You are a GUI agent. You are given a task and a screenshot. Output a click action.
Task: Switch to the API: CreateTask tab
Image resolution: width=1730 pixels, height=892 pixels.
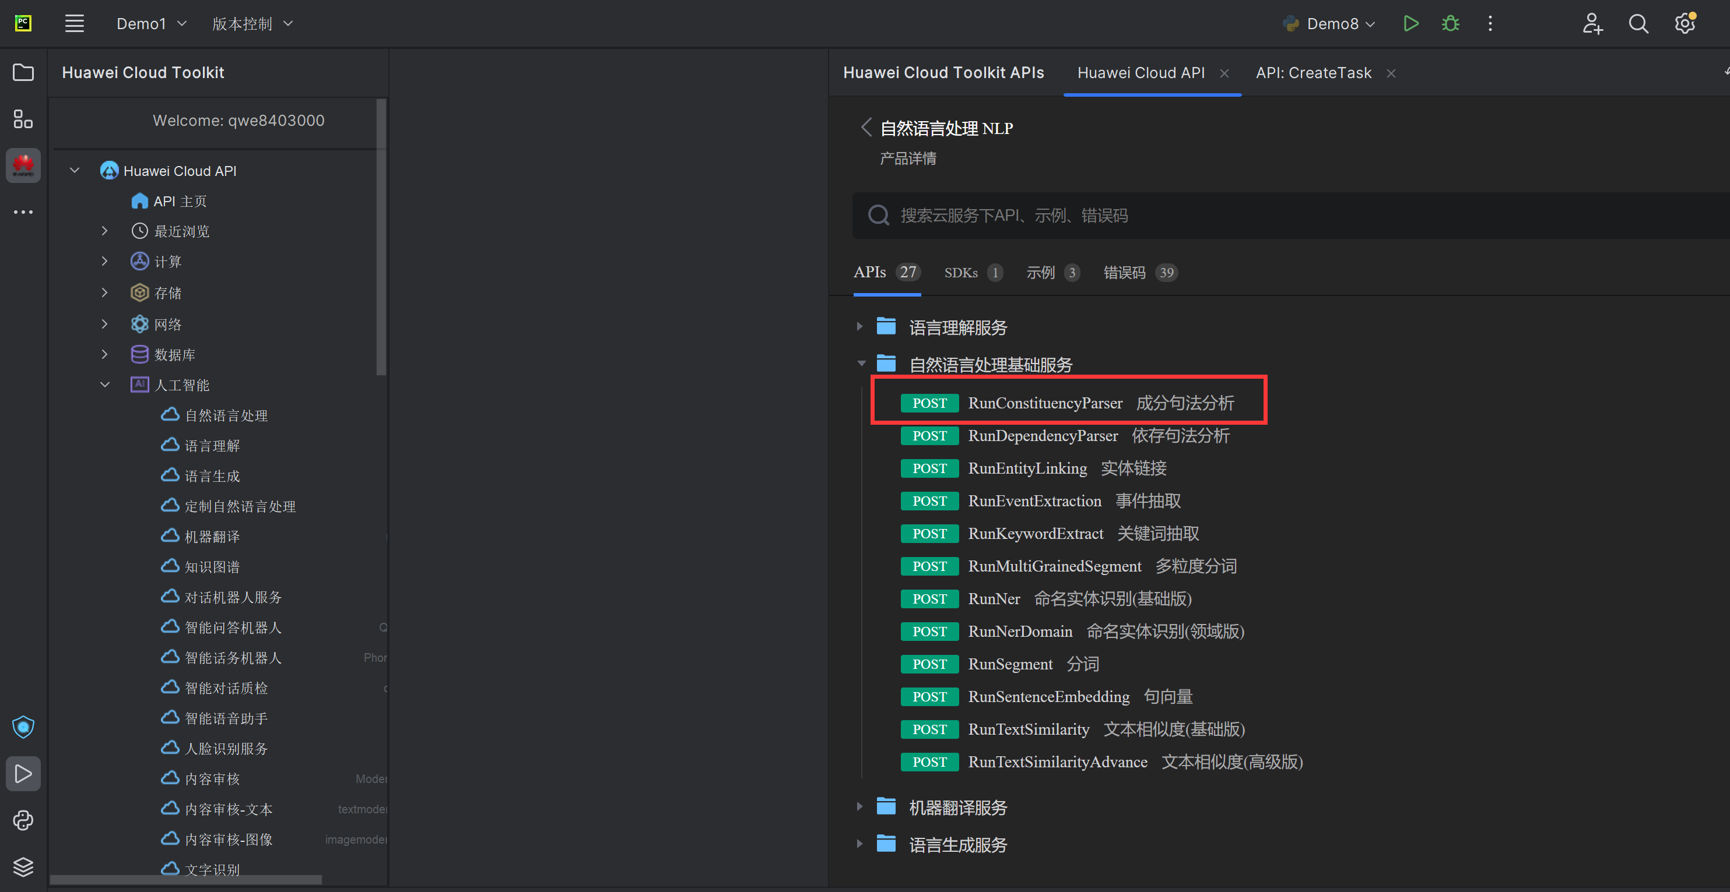tap(1313, 72)
